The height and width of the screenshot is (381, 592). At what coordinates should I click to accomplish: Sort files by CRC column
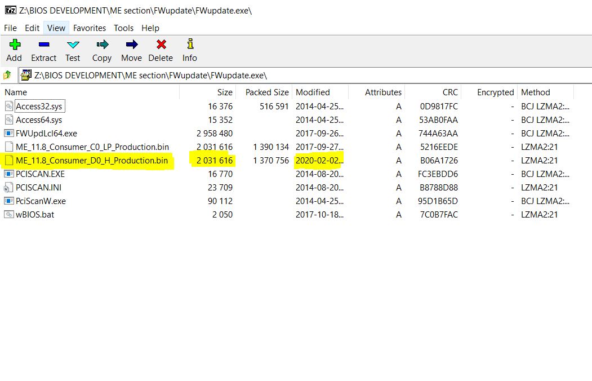click(433, 92)
